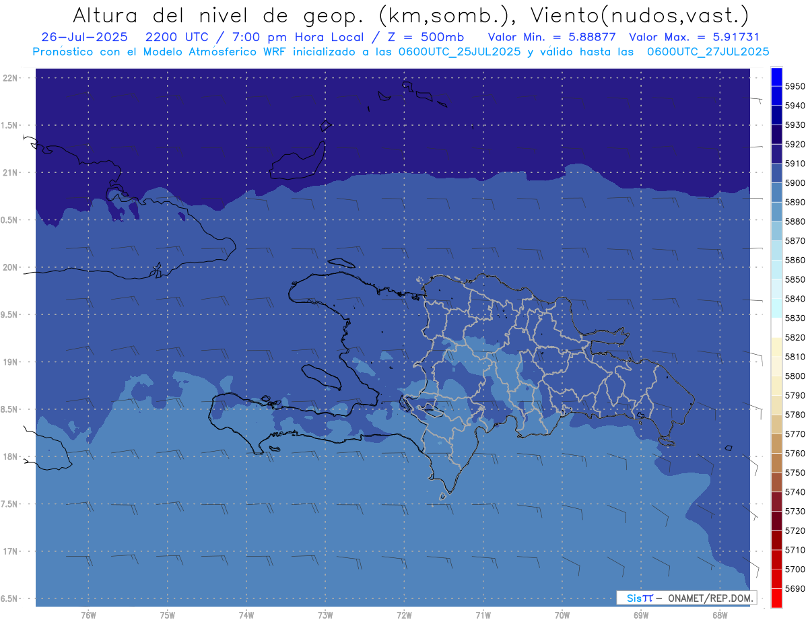Click the 69W longitude label
The image size is (808, 624).
[x=641, y=615]
